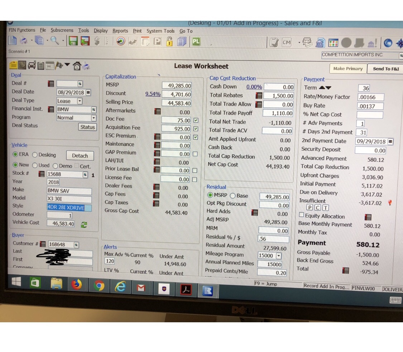
Task: Expand the black down-arrow in worksheet toolbar
Action: (67, 64)
